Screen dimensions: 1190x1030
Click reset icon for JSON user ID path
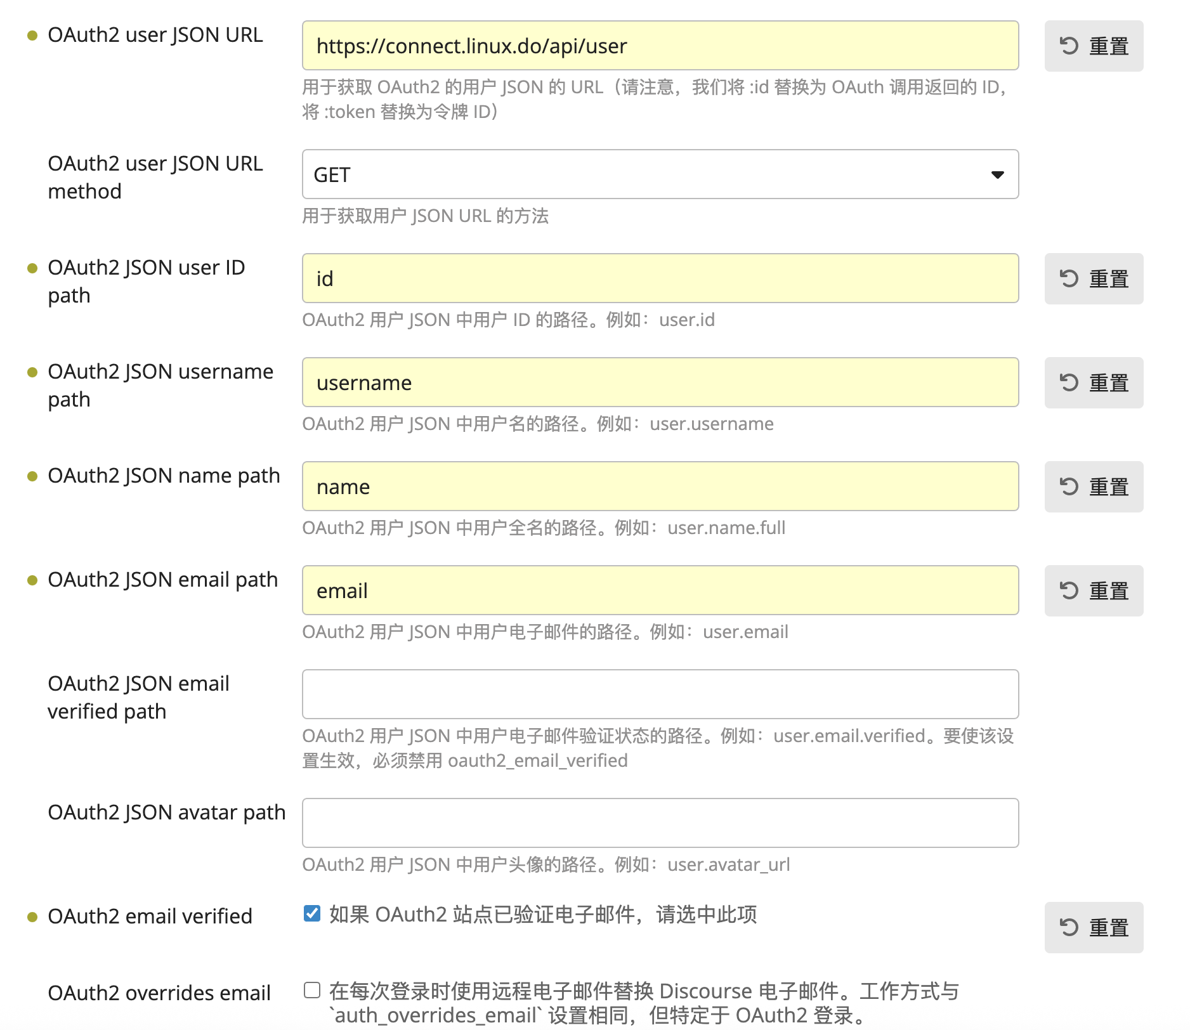tap(1069, 278)
